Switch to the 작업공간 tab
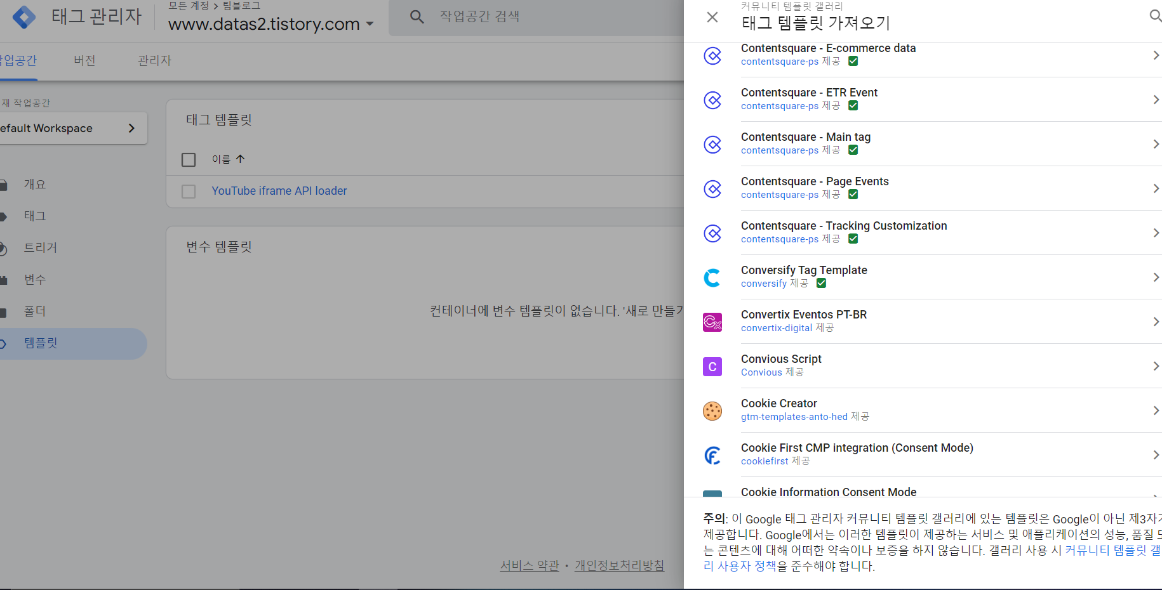 pos(18,61)
